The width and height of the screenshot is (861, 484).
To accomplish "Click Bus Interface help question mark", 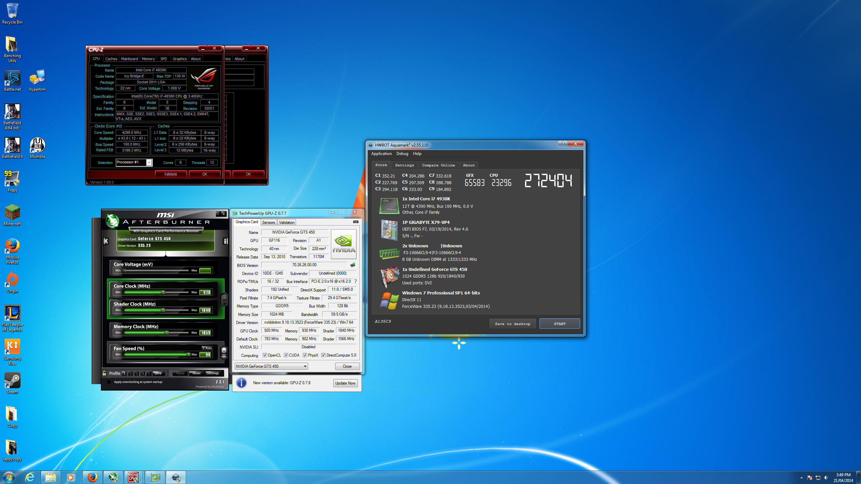I will coord(355,281).
